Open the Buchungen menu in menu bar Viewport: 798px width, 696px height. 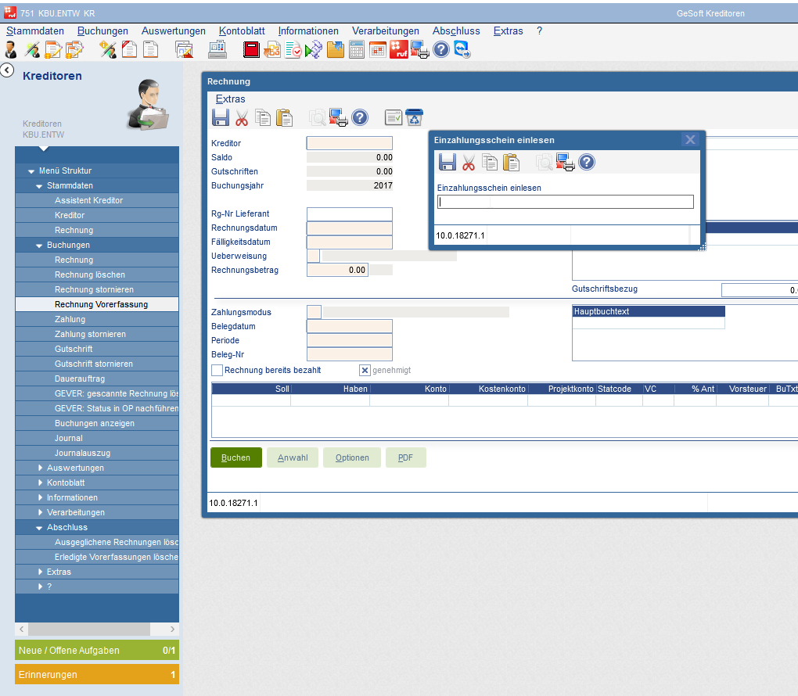click(x=102, y=31)
